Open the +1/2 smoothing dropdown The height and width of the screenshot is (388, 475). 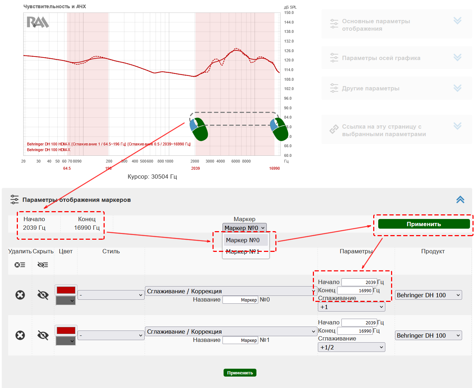(x=351, y=347)
